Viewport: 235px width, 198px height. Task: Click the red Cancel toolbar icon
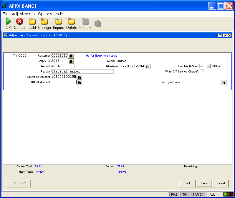click(x=20, y=22)
